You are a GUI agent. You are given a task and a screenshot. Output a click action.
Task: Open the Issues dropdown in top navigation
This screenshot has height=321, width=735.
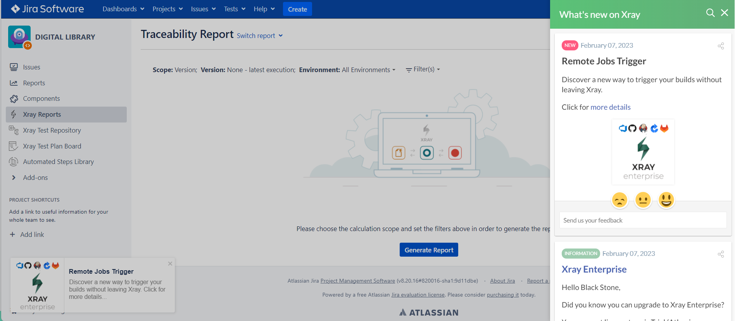[x=203, y=9]
